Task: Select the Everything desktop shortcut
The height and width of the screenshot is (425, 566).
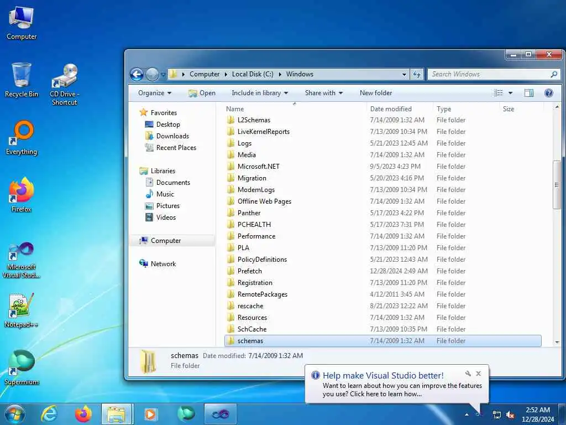Action: tap(22, 138)
